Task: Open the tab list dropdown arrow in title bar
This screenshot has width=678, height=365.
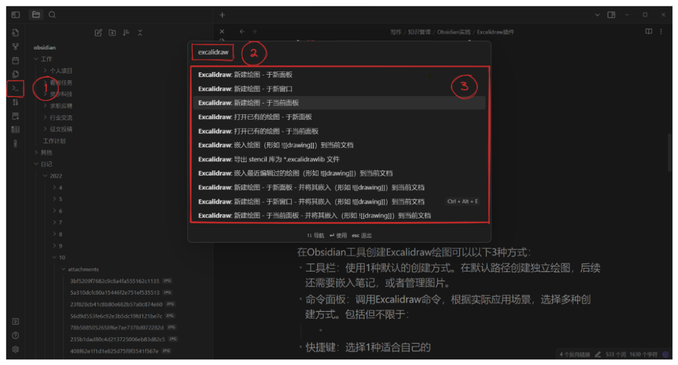Action: coord(597,14)
